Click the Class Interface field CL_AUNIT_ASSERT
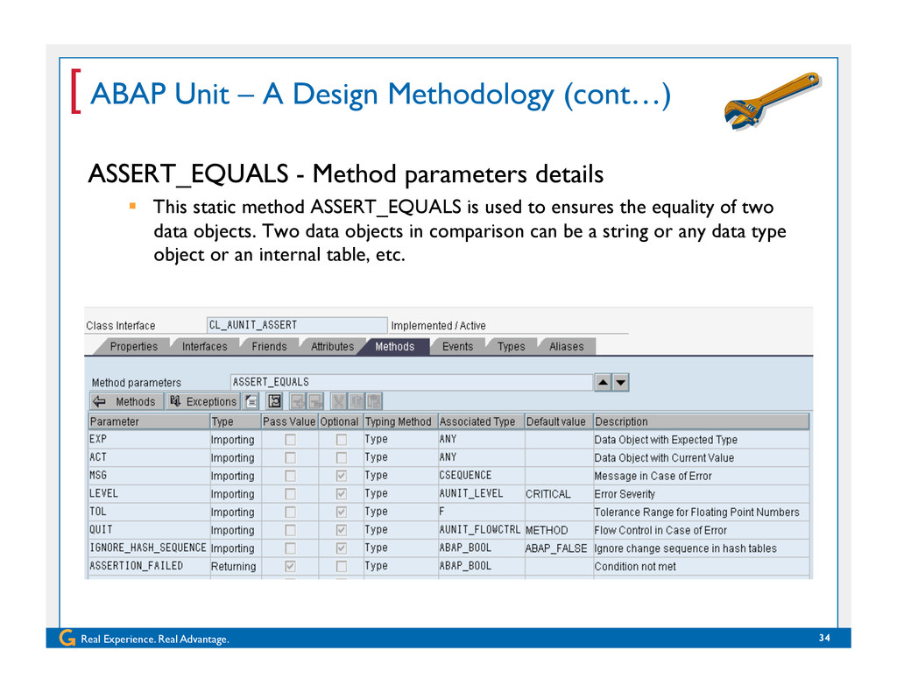This screenshot has height=693, width=897. coord(297,325)
